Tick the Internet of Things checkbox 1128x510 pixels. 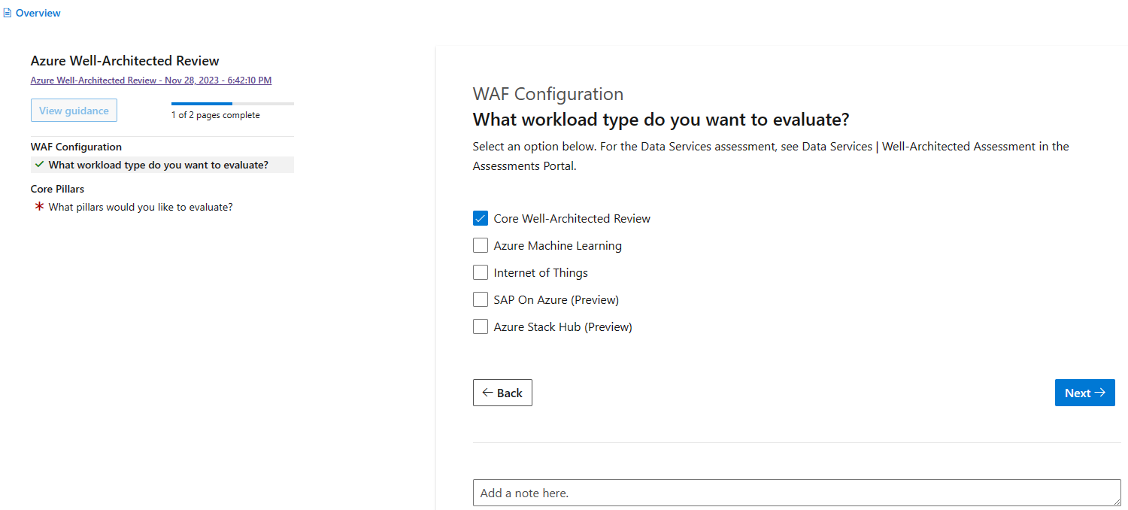tap(481, 272)
